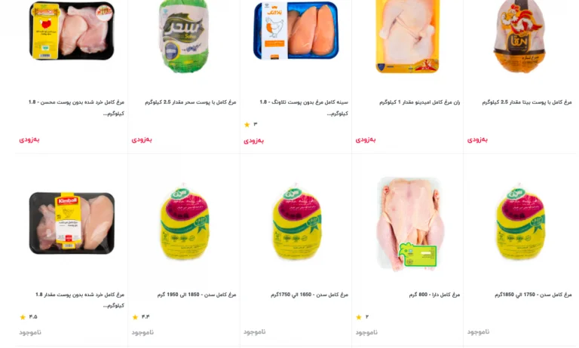Click the 4.4 star rating icon
Viewport: 579px width, 348px height.
tap(135, 317)
